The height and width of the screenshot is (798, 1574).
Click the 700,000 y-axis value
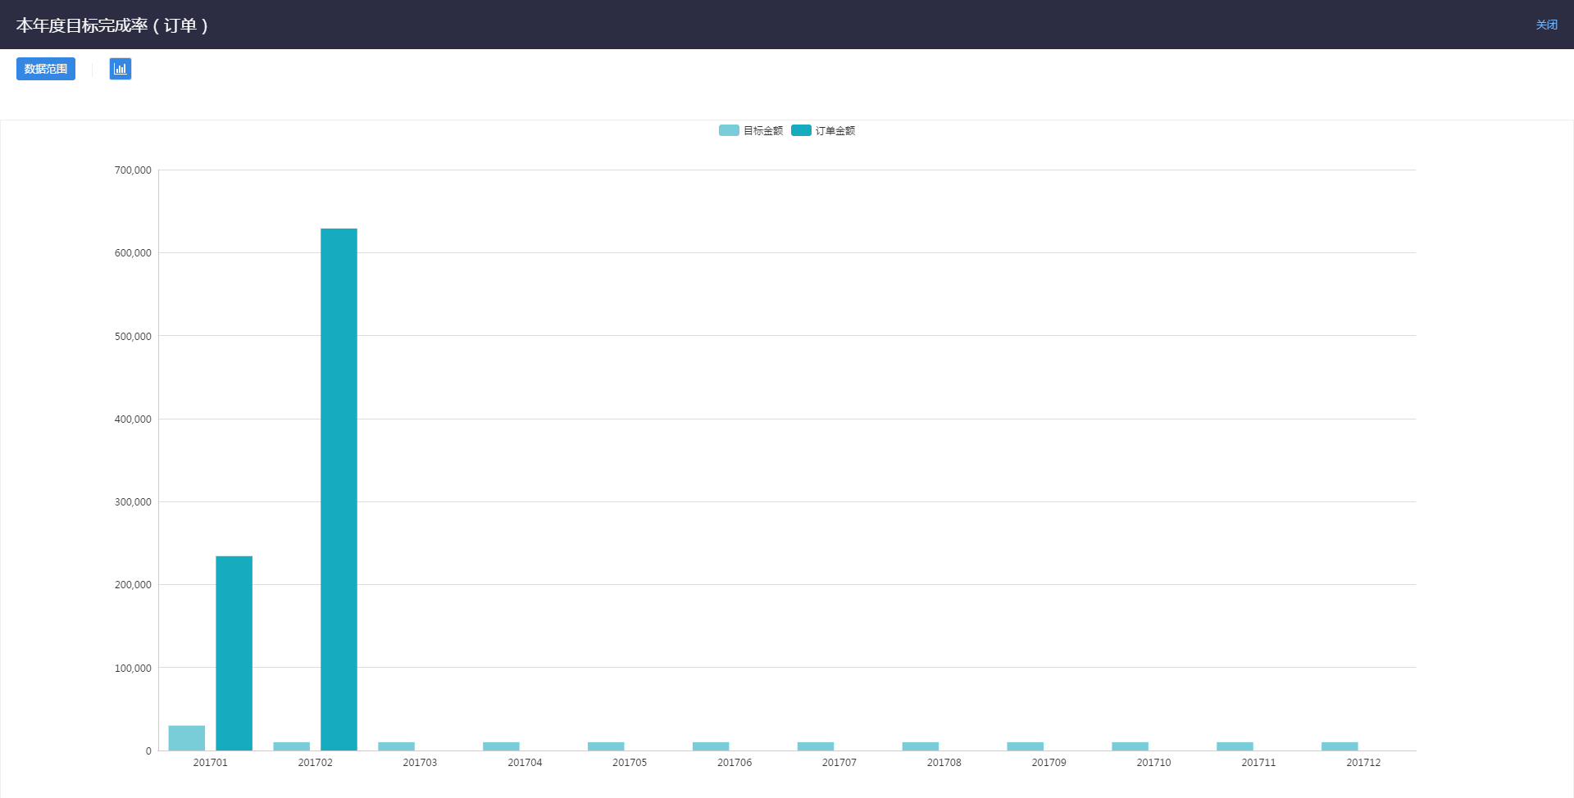[x=133, y=170]
